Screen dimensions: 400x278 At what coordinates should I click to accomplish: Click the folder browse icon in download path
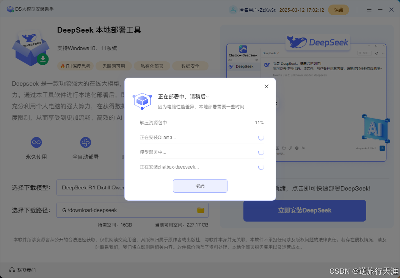point(201,210)
